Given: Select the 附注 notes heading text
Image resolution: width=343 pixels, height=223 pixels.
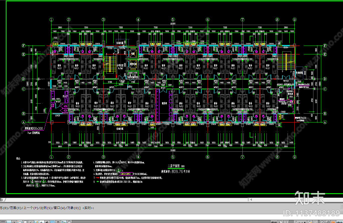Looking at the screenshot, I should pyautogui.click(x=18, y=158).
